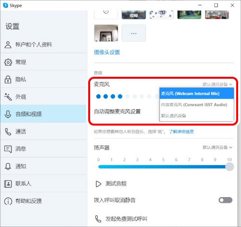Open 通话 settings

43,131
